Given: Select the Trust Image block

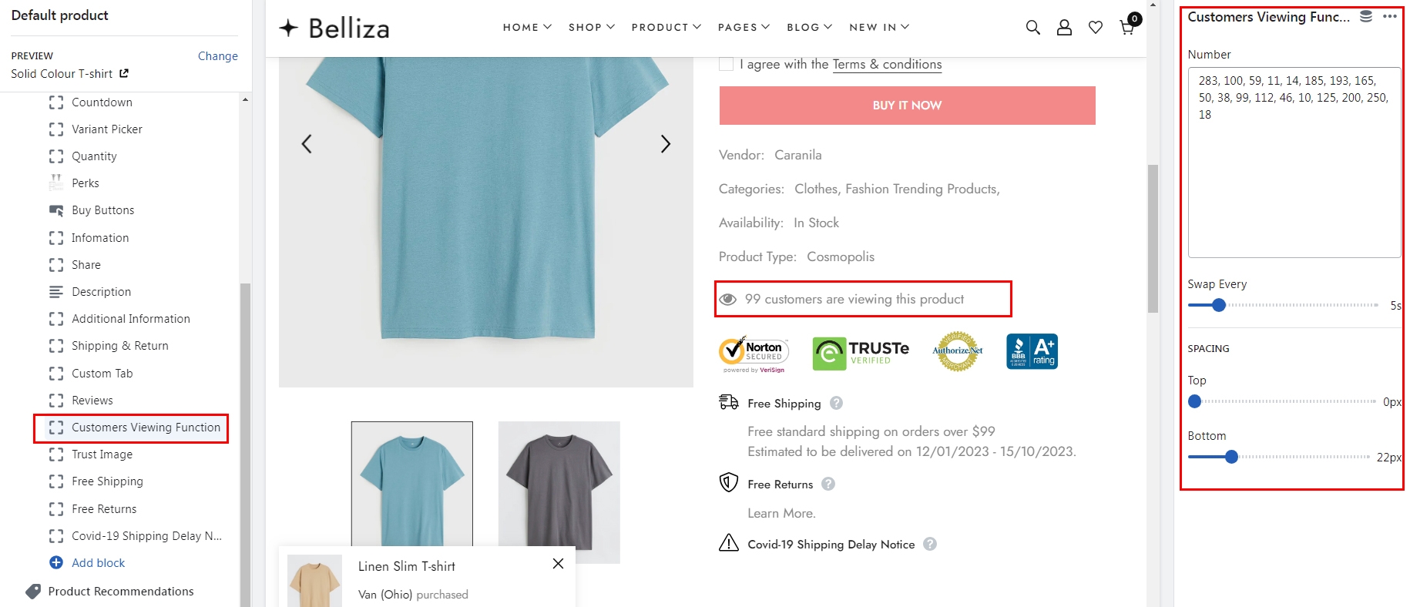Looking at the screenshot, I should (x=102, y=454).
